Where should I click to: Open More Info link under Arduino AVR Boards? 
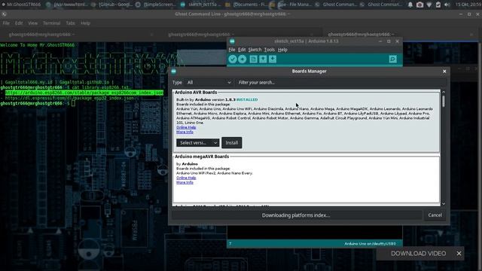pos(185,132)
